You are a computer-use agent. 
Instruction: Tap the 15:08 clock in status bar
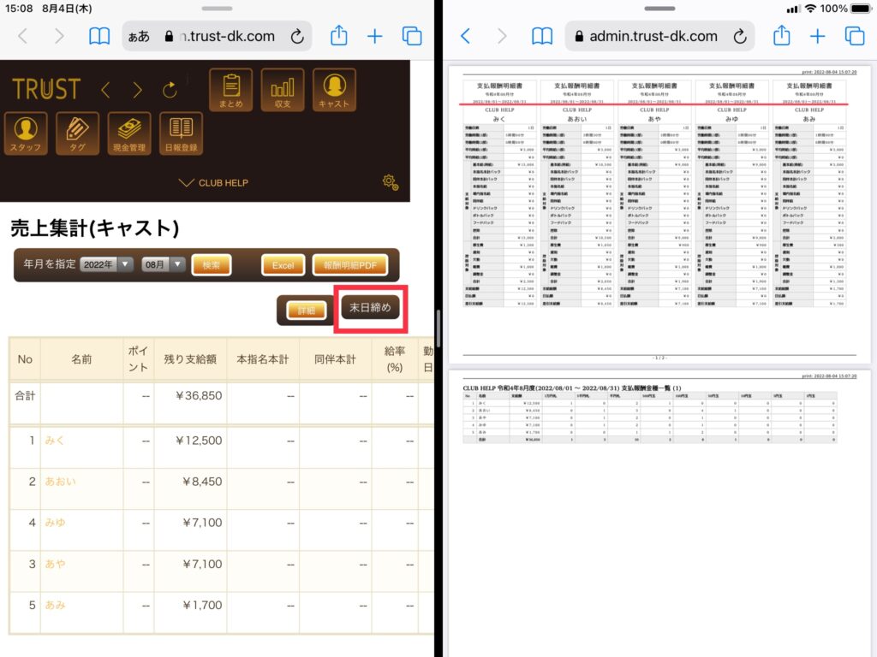[x=19, y=9]
